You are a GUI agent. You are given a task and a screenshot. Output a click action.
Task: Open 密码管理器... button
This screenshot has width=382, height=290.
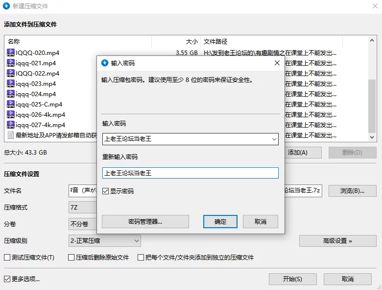click(145, 222)
